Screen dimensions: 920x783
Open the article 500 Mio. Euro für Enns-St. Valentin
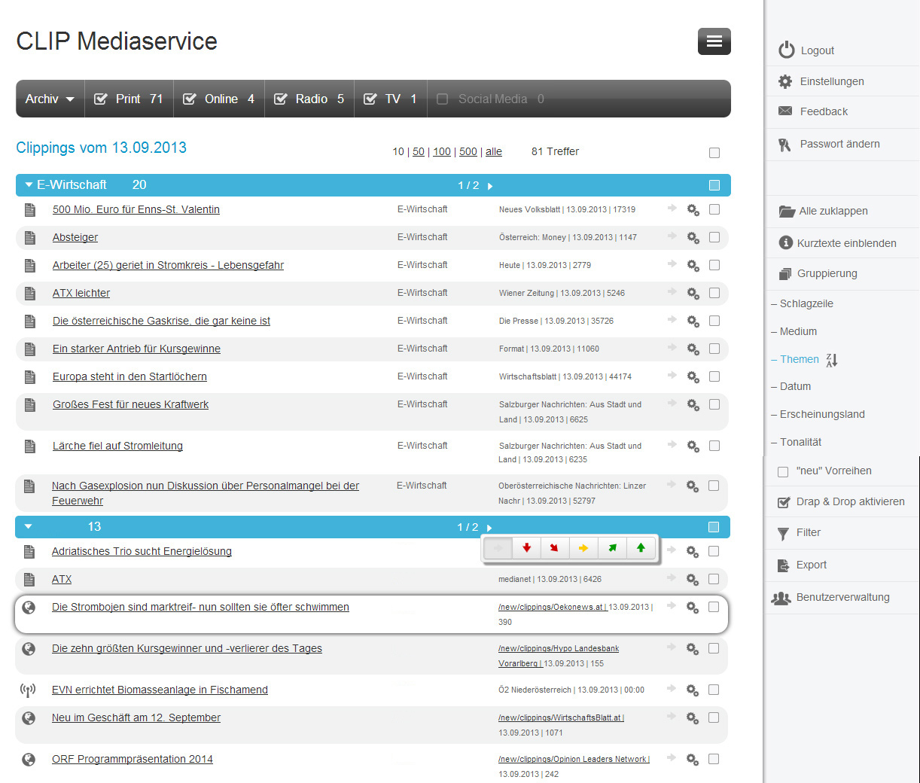click(136, 209)
